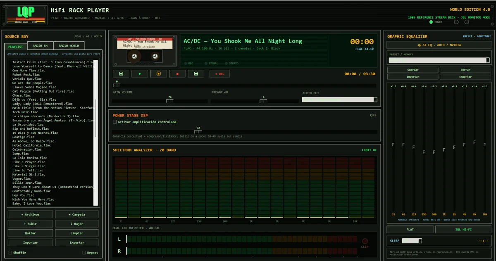The width and height of the screenshot is (496, 261).
Task: Remove selected track with Quitar
Action: coord(30,233)
